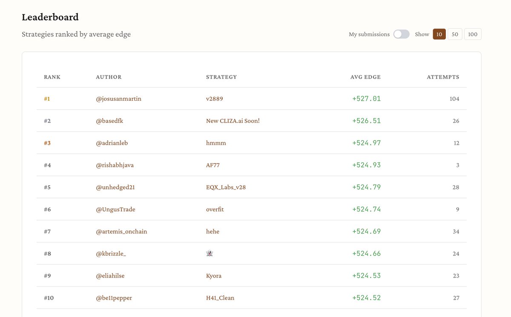511x317 pixels.
Task: Click strategy EQX_Labs_v28
Action: click(x=226, y=187)
